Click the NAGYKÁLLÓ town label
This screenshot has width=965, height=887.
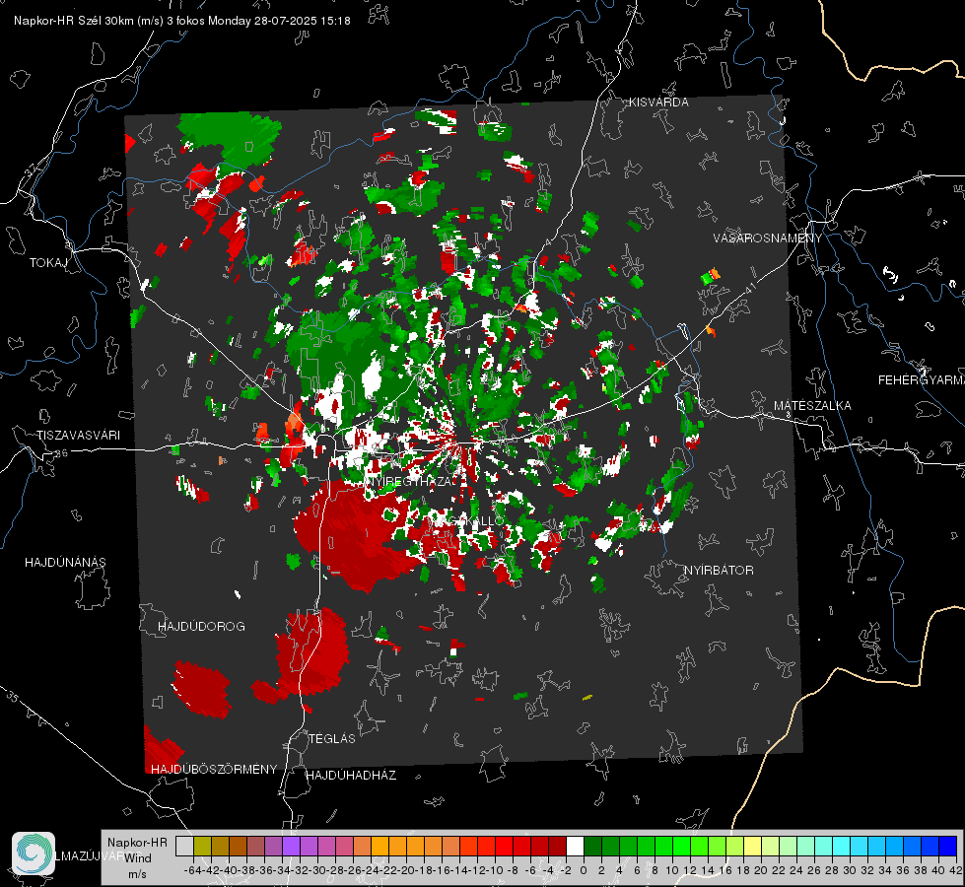click(x=468, y=521)
